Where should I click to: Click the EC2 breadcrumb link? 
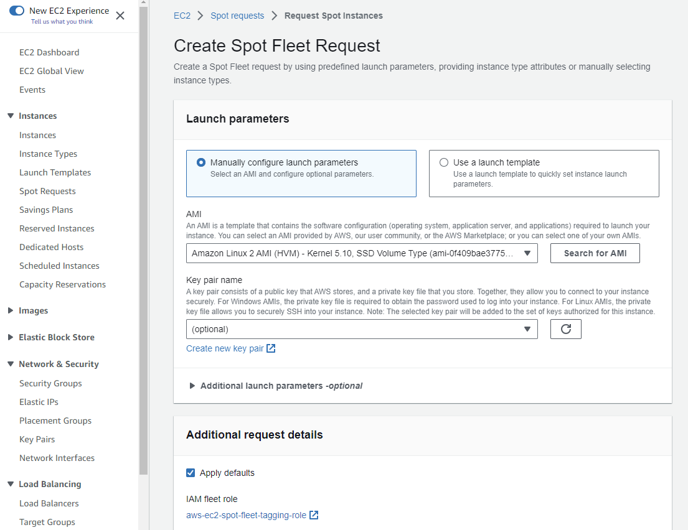(x=182, y=16)
